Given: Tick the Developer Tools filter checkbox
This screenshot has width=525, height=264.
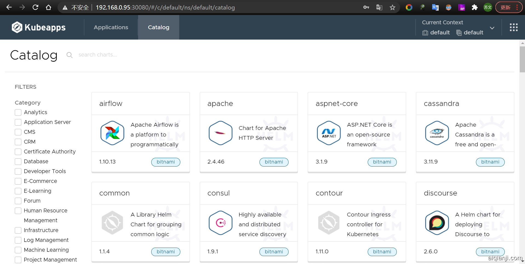Looking at the screenshot, I should (x=18, y=171).
